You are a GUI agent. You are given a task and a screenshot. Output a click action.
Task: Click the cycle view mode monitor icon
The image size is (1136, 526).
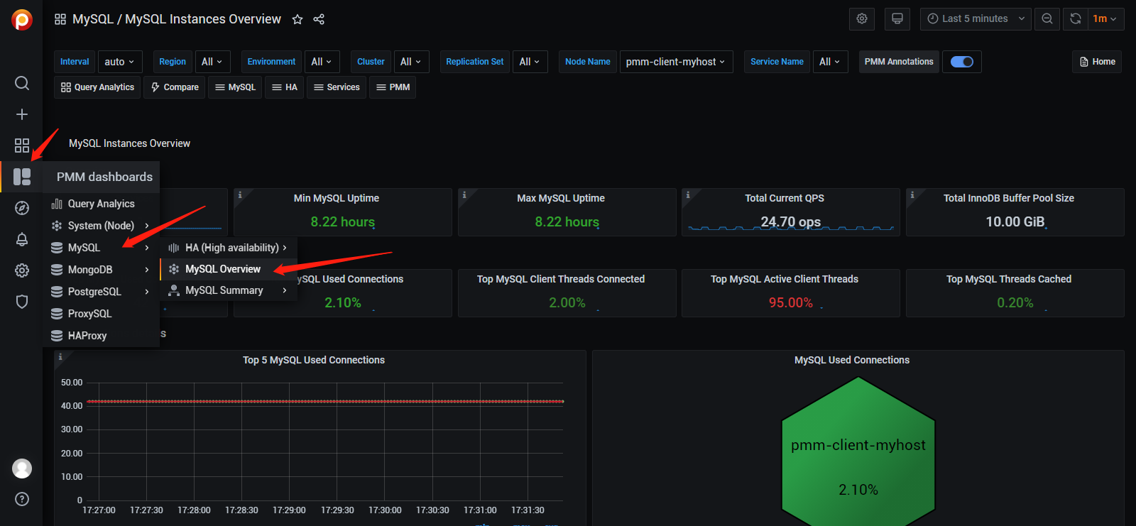897,19
